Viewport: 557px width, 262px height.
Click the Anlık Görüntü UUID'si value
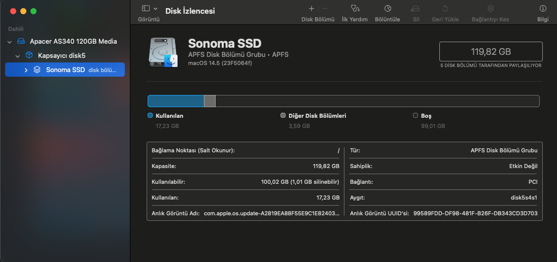tap(475, 213)
